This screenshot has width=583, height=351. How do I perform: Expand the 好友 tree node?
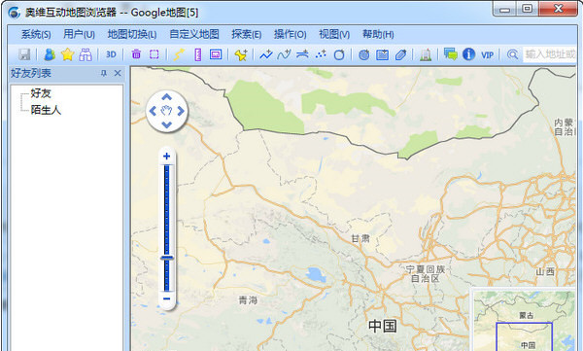pyautogui.click(x=41, y=93)
